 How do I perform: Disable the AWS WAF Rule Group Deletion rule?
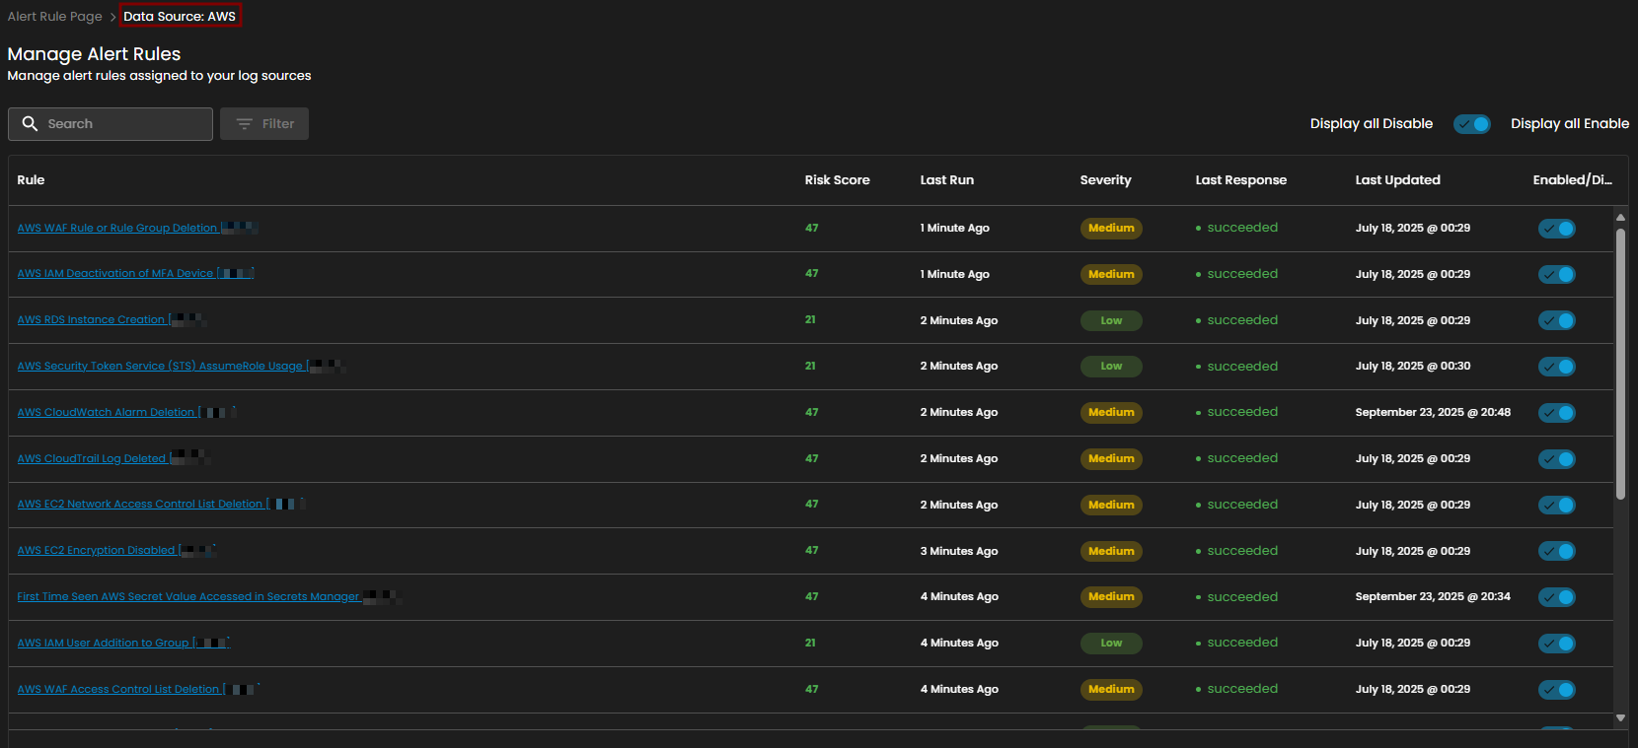pyautogui.click(x=1556, y=229)
